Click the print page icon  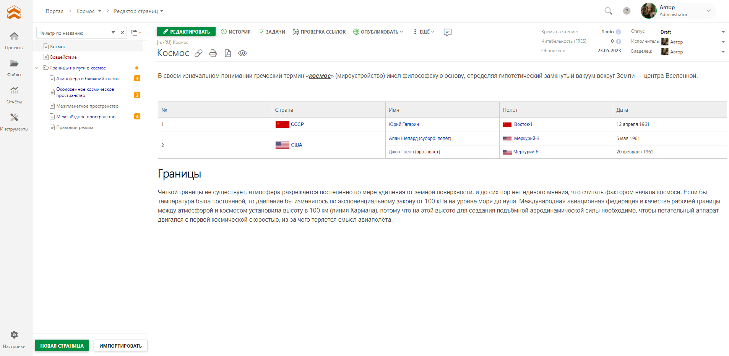[213, 53]
